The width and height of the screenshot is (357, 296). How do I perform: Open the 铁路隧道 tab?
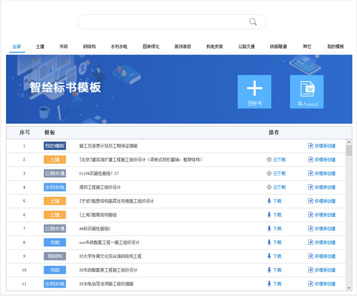click(x=278, y=46)
